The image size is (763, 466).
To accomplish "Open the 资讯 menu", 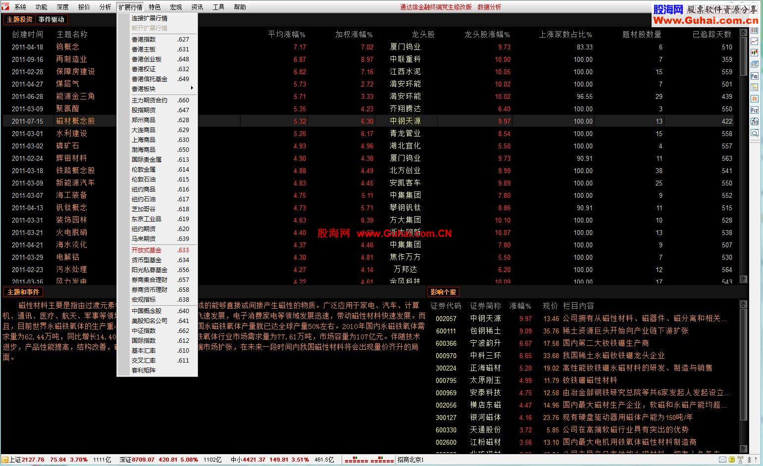I will click(x=197, y=7).
